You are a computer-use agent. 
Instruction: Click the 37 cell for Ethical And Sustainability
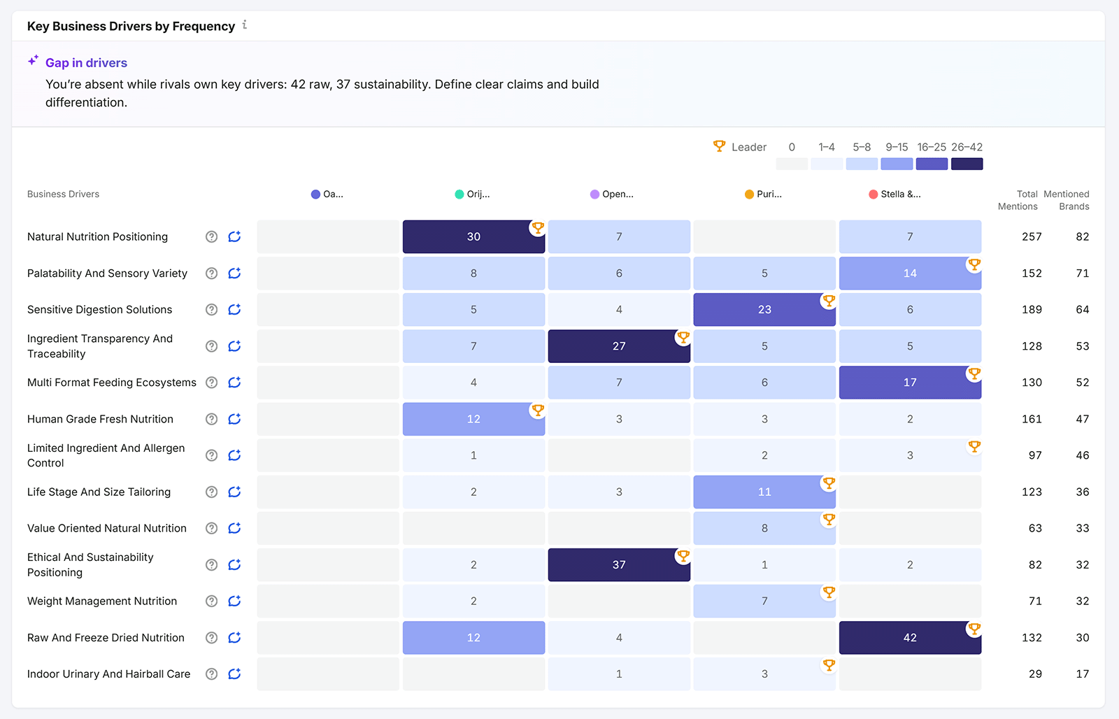[619, 564]
